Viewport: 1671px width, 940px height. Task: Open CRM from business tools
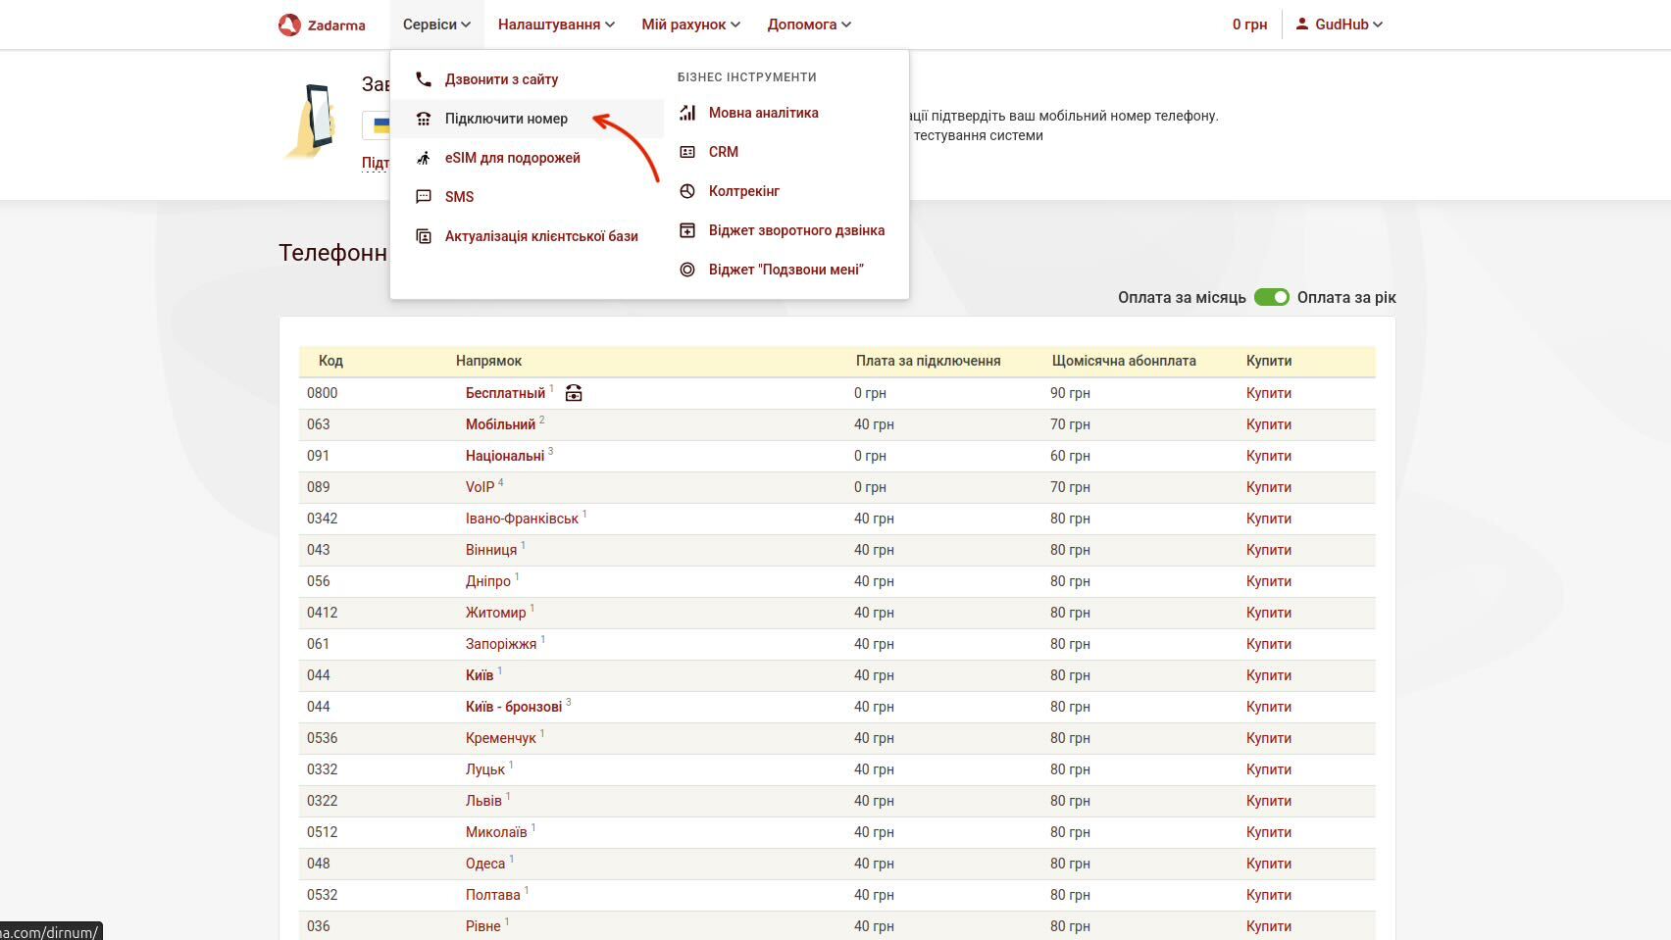[724, 152]
